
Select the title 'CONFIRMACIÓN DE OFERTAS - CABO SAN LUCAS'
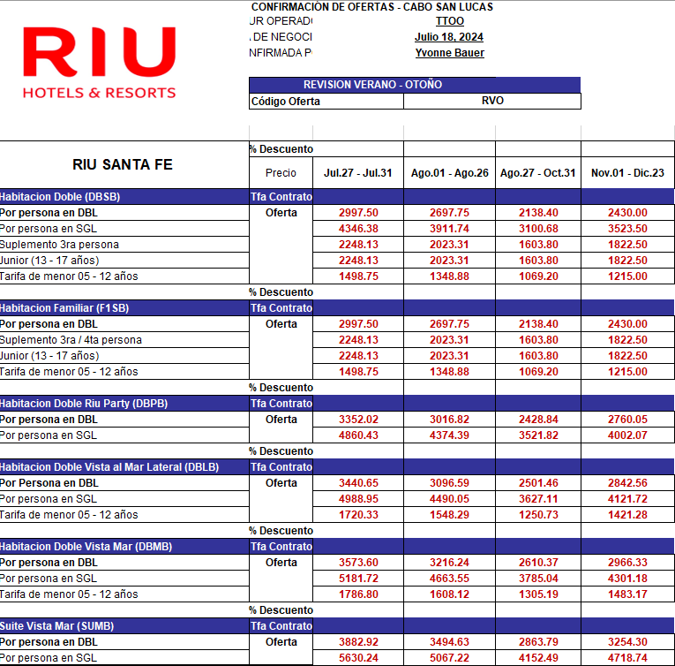point(372,7)
